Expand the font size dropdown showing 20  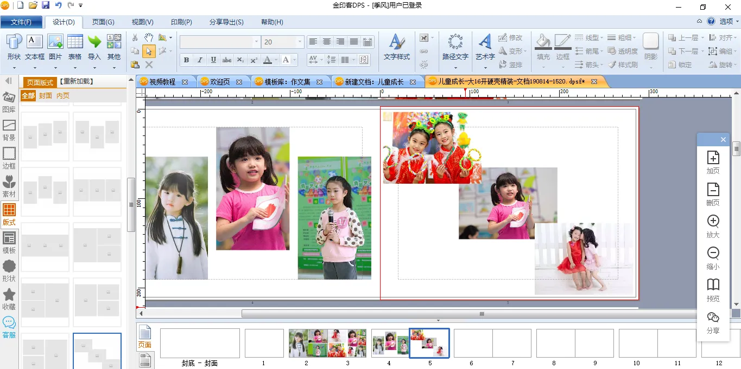(300, 42)
